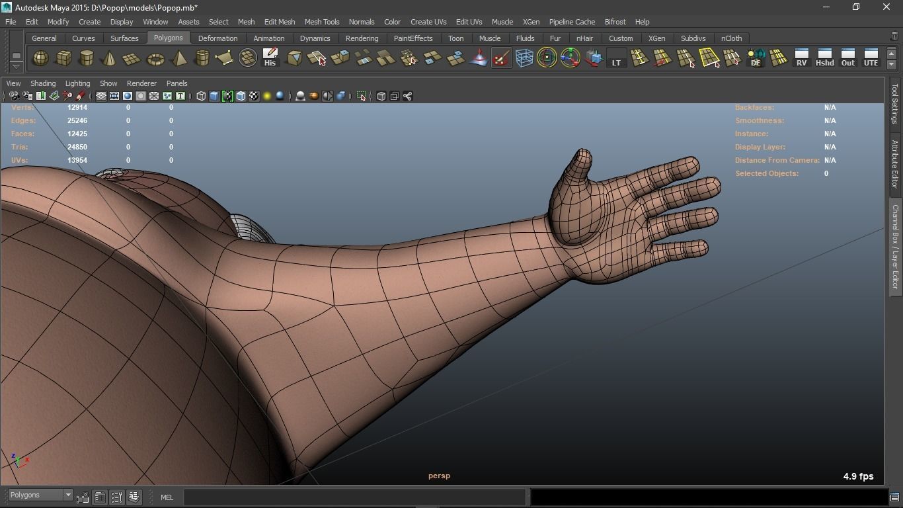The image size is (903, 508).
Task: Open the Out outliner shelf icon
Action: [847, 58]
